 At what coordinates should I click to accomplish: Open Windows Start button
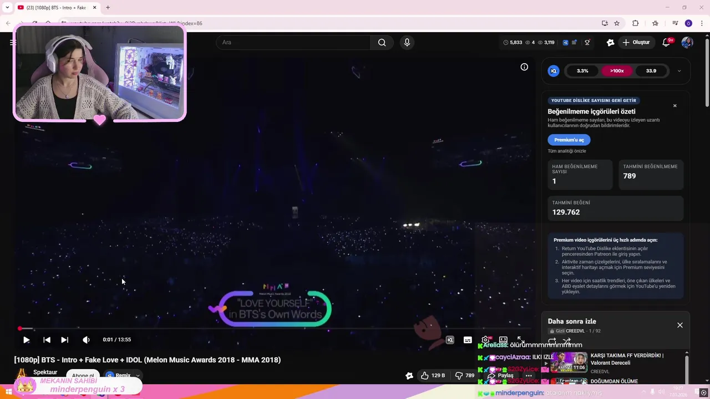[8, 392]
